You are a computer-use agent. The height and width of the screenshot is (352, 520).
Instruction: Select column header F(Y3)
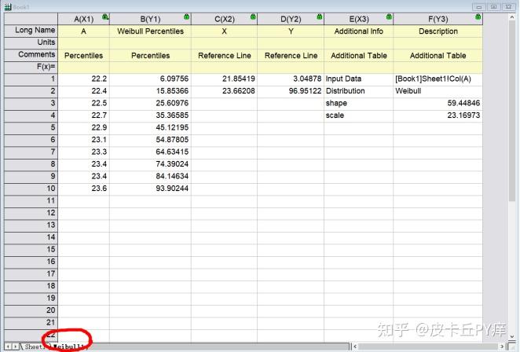click(438, 19)
